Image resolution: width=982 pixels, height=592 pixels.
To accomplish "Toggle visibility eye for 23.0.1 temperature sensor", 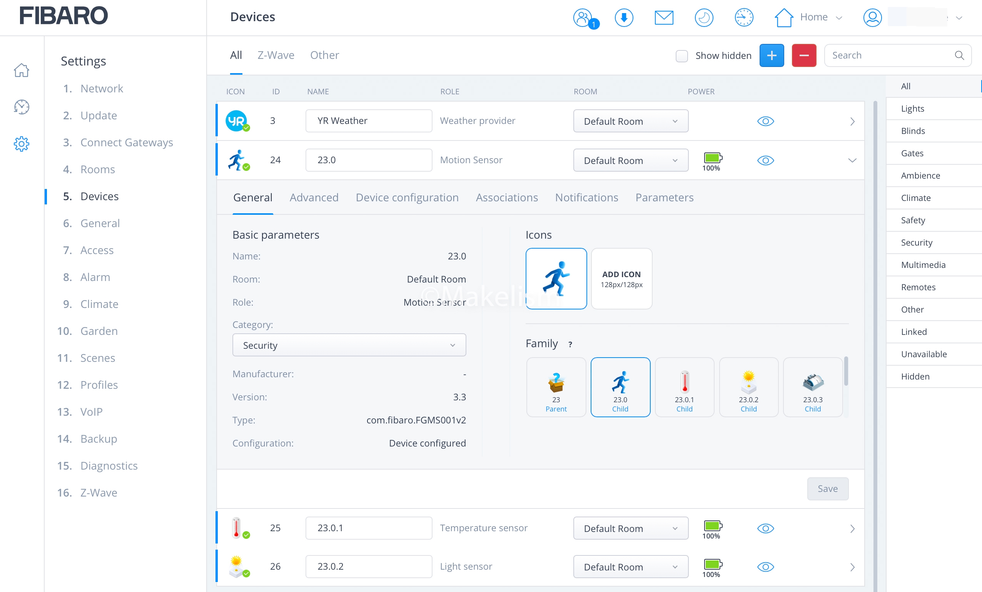I will [765, 528].
